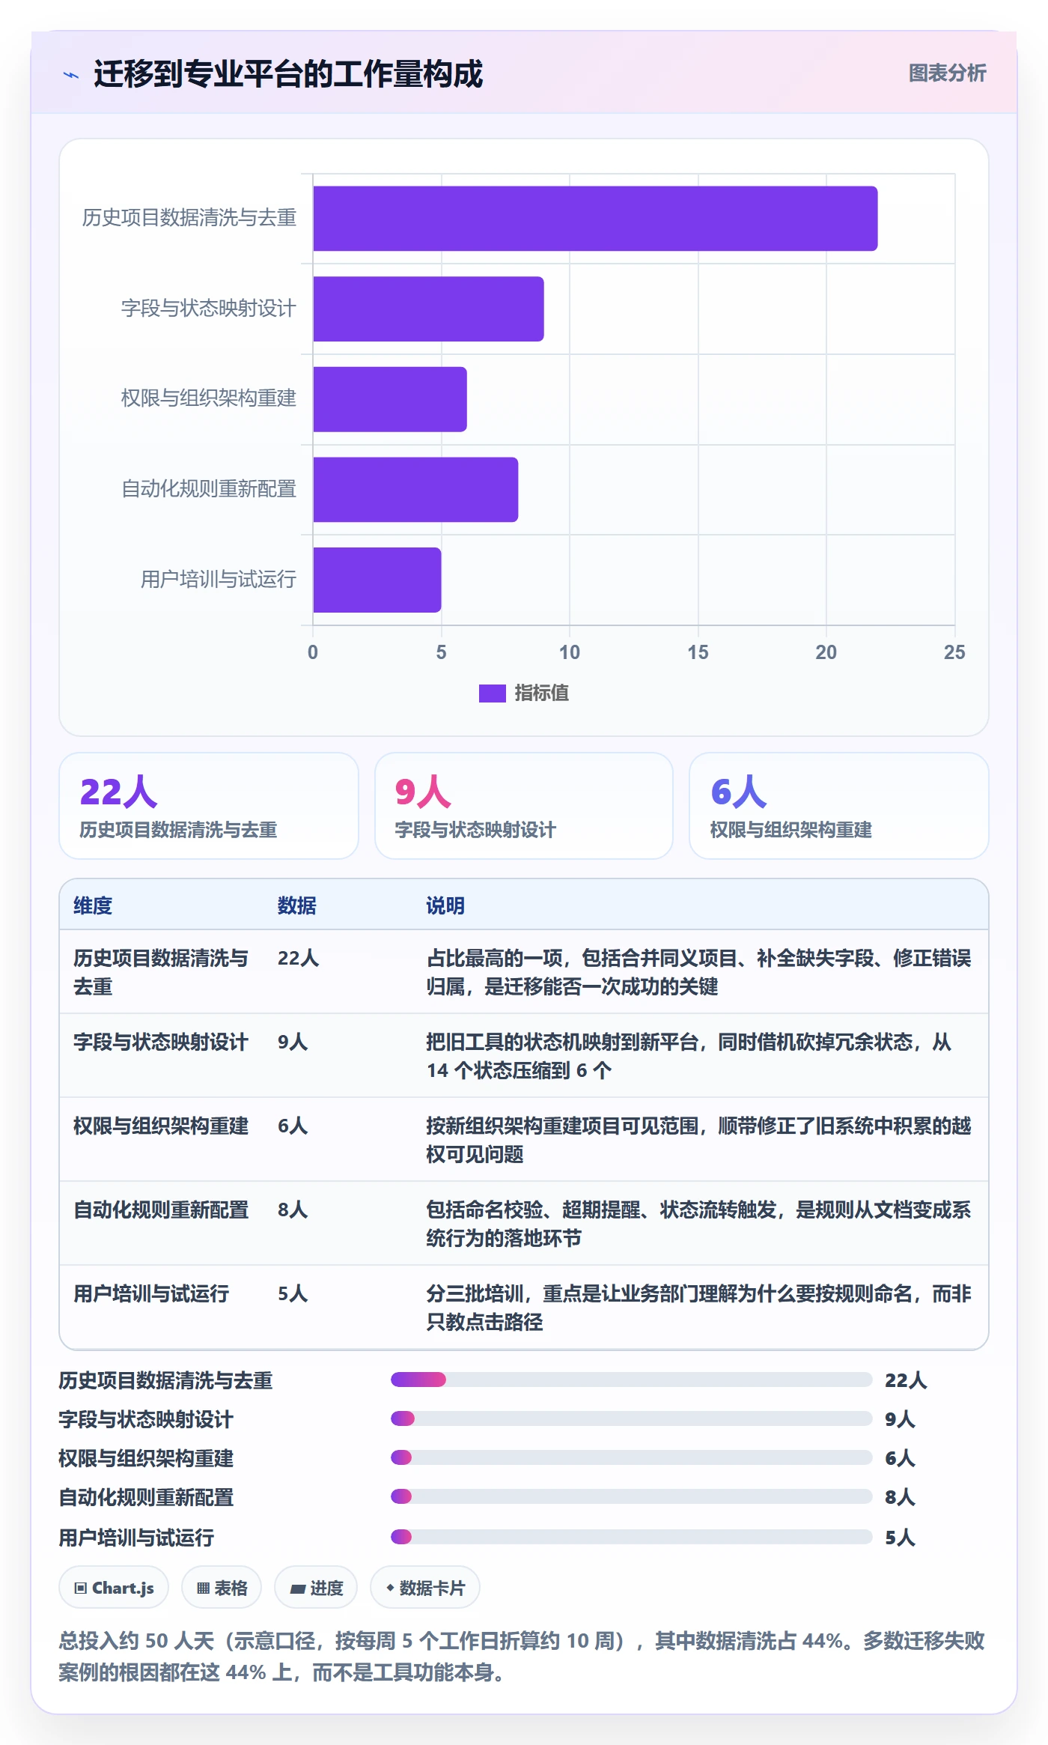The image size is (1048, 1745).
Task: Click the 进度 tag chip
Action: coord(316,1587)
